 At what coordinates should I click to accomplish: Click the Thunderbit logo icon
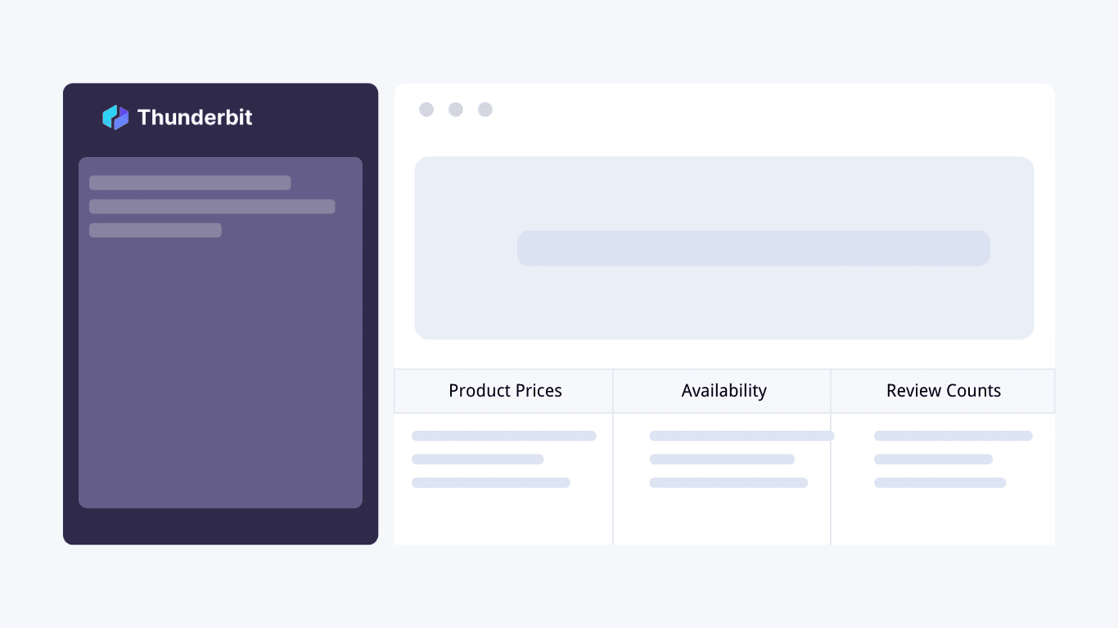click(115, 118)
